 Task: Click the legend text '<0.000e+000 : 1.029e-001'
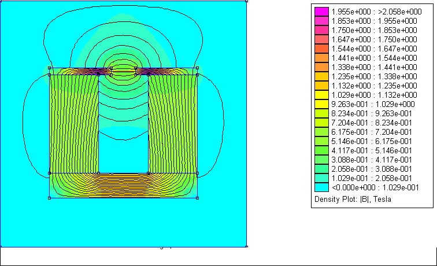pyautogui.click(x=375, y=187)
